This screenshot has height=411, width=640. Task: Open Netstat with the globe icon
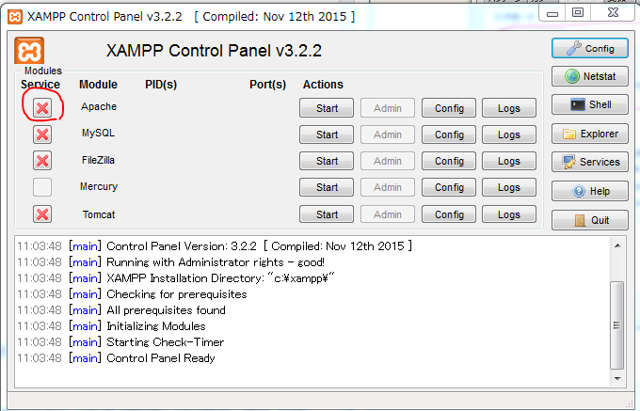click(590, 76)
